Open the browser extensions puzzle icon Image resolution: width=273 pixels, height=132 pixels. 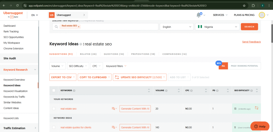(253, 5)
